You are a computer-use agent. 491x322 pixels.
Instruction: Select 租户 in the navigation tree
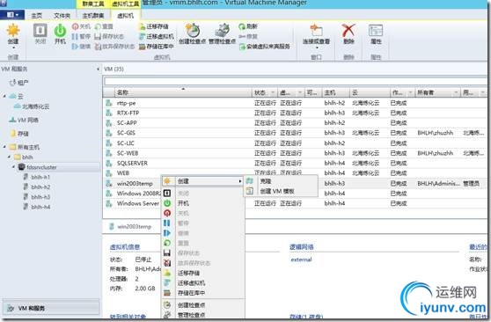(18, 83)
